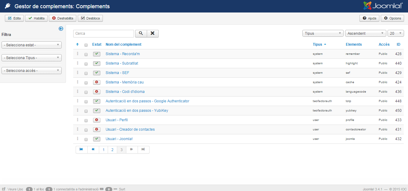The width and height of the screenshot is (408, 191).
Task: Open Autenticació en dos passos - YubiKey link
Action: pos(137,111)
